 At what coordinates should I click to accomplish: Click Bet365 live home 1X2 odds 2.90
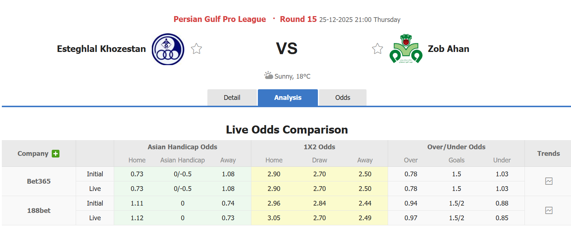point(274,189)
